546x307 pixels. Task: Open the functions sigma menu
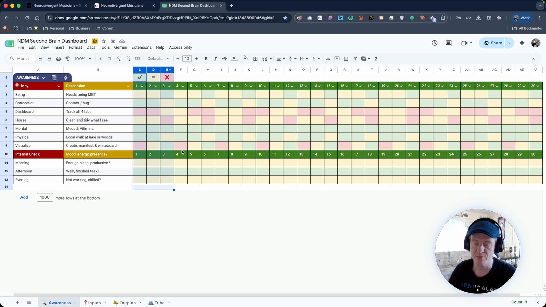(376, 59)
